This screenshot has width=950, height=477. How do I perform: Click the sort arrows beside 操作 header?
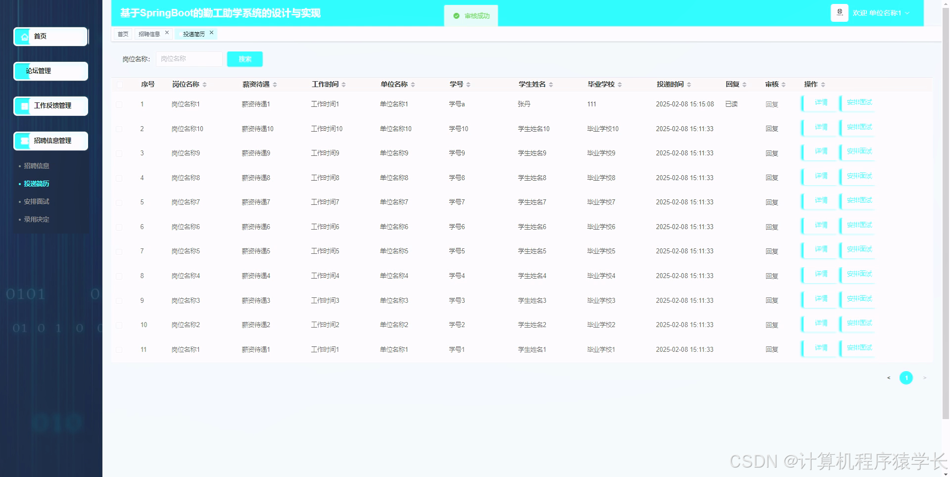[823, 85]
